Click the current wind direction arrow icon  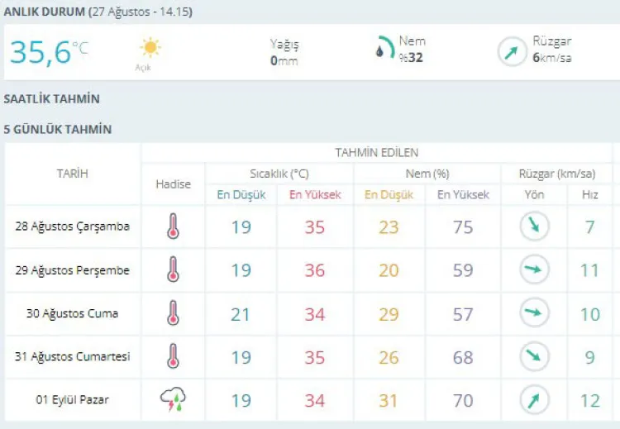512,51
